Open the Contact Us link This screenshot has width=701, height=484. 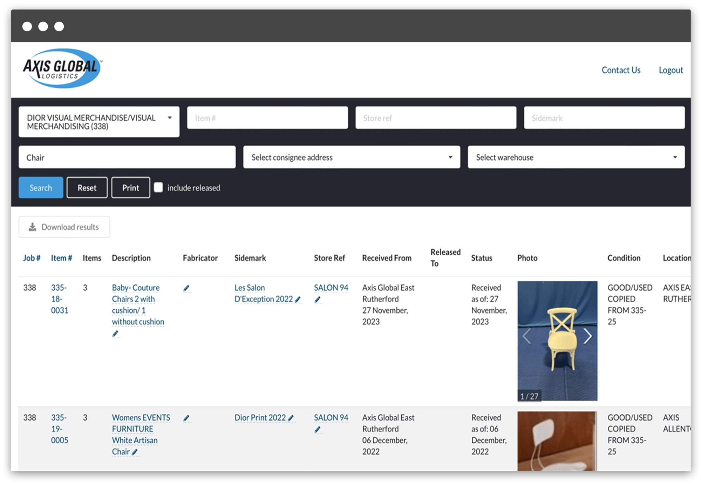(621, 70)
